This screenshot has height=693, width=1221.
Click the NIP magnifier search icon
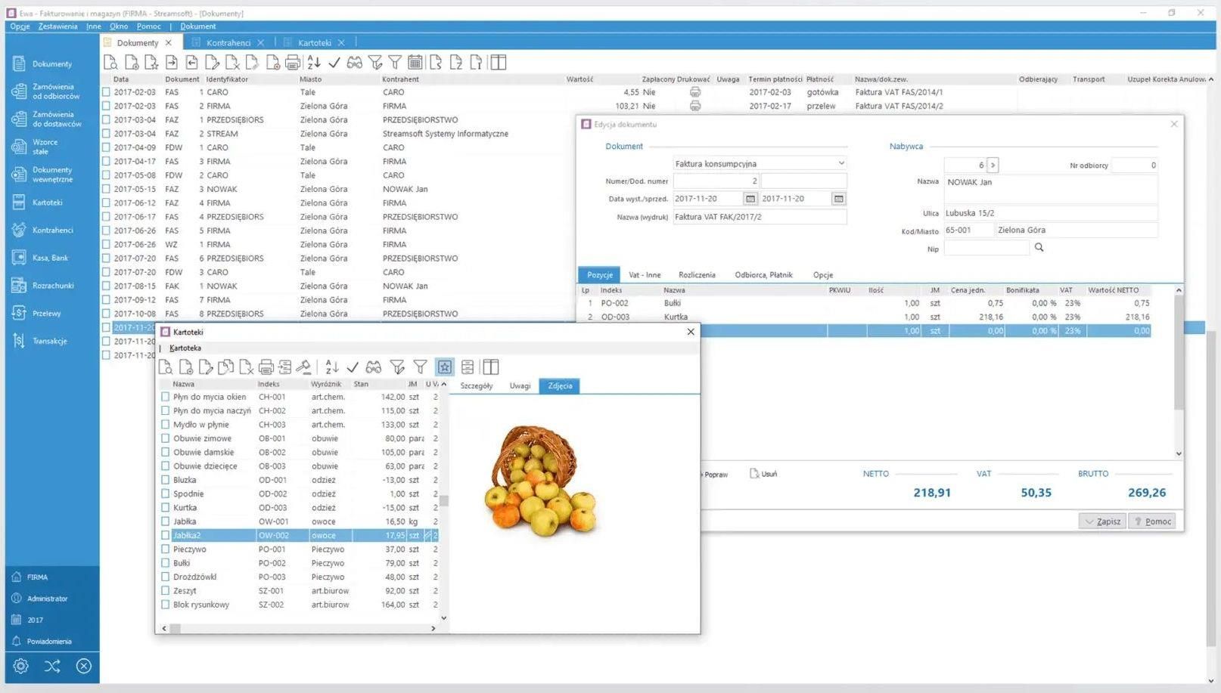(x=1039, y=248)
